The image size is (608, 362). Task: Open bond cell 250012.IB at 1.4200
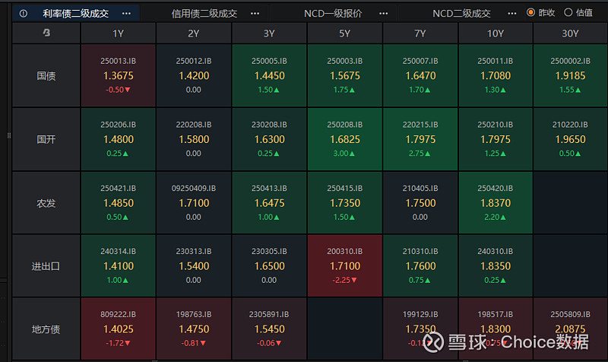point(194,75)
